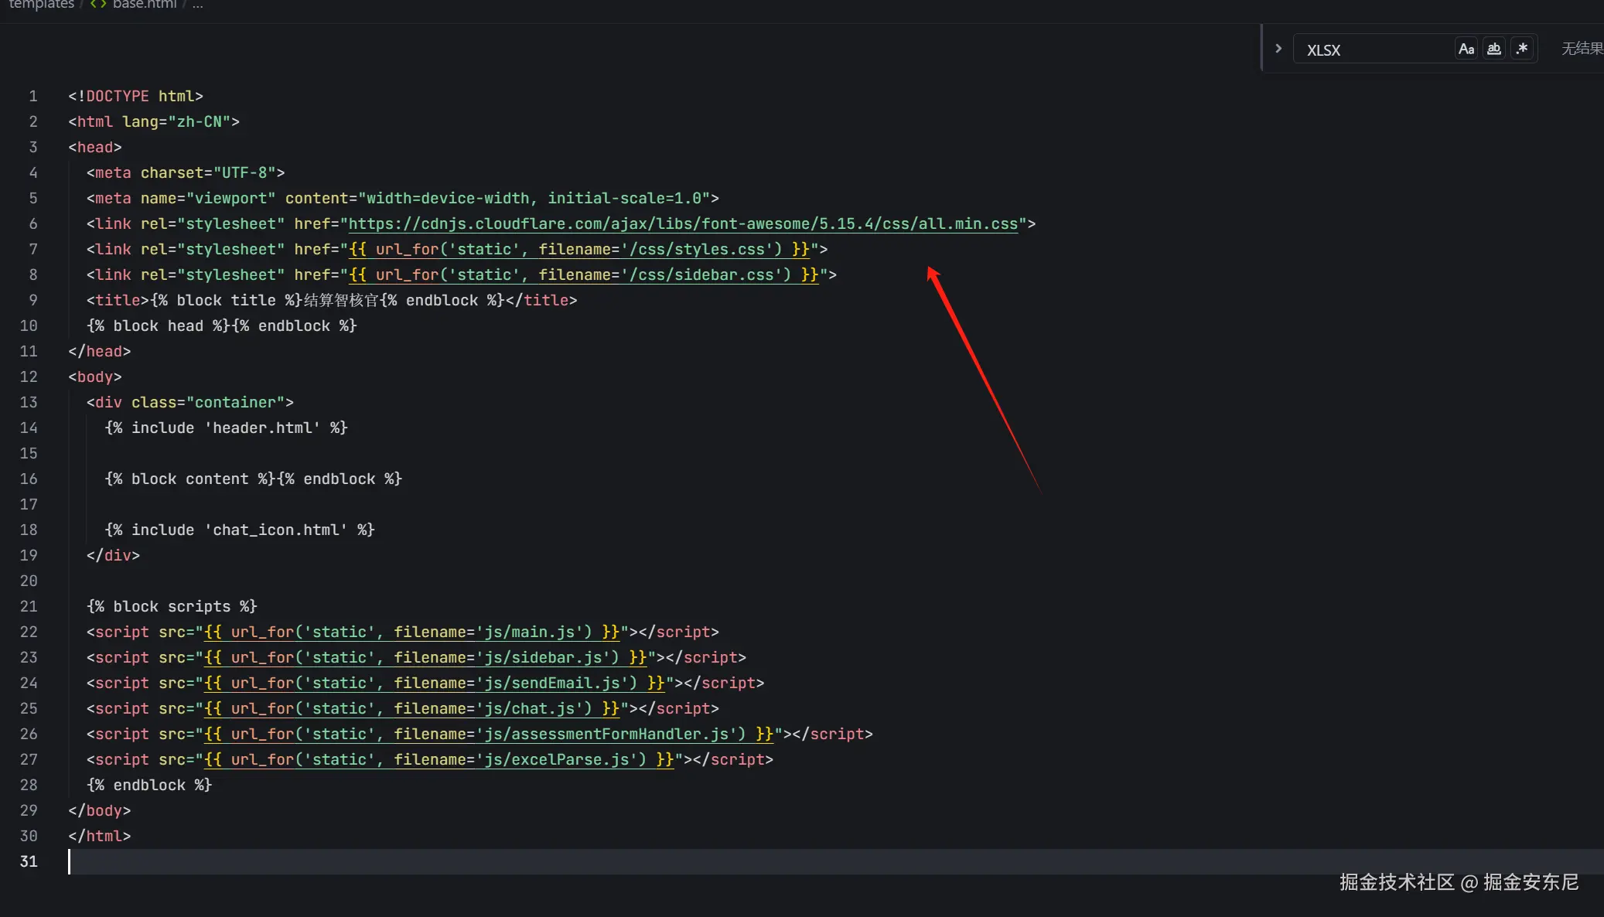Open the font-awesome cdnjs stylesheet link
The image size is (1604, 917).
682,224
